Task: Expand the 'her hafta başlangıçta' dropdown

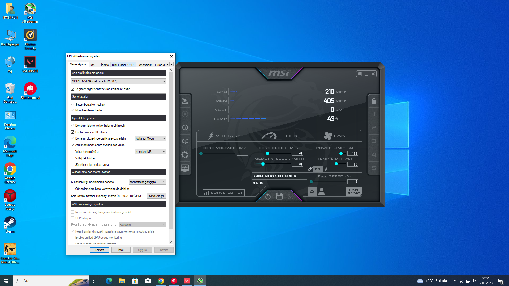Action: click(147, 182)
